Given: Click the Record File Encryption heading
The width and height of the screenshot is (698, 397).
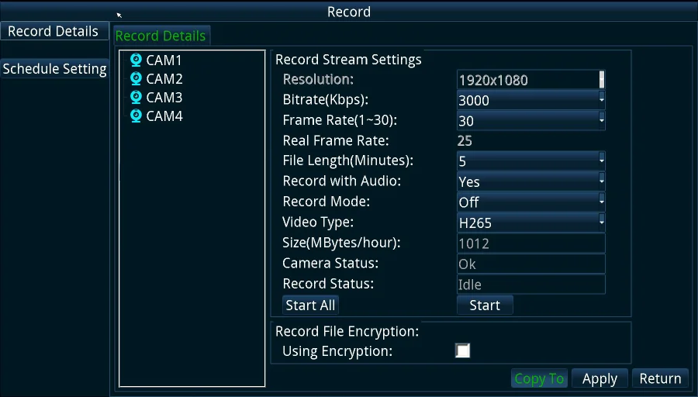Looking at the screenshot, I should 347,332.
